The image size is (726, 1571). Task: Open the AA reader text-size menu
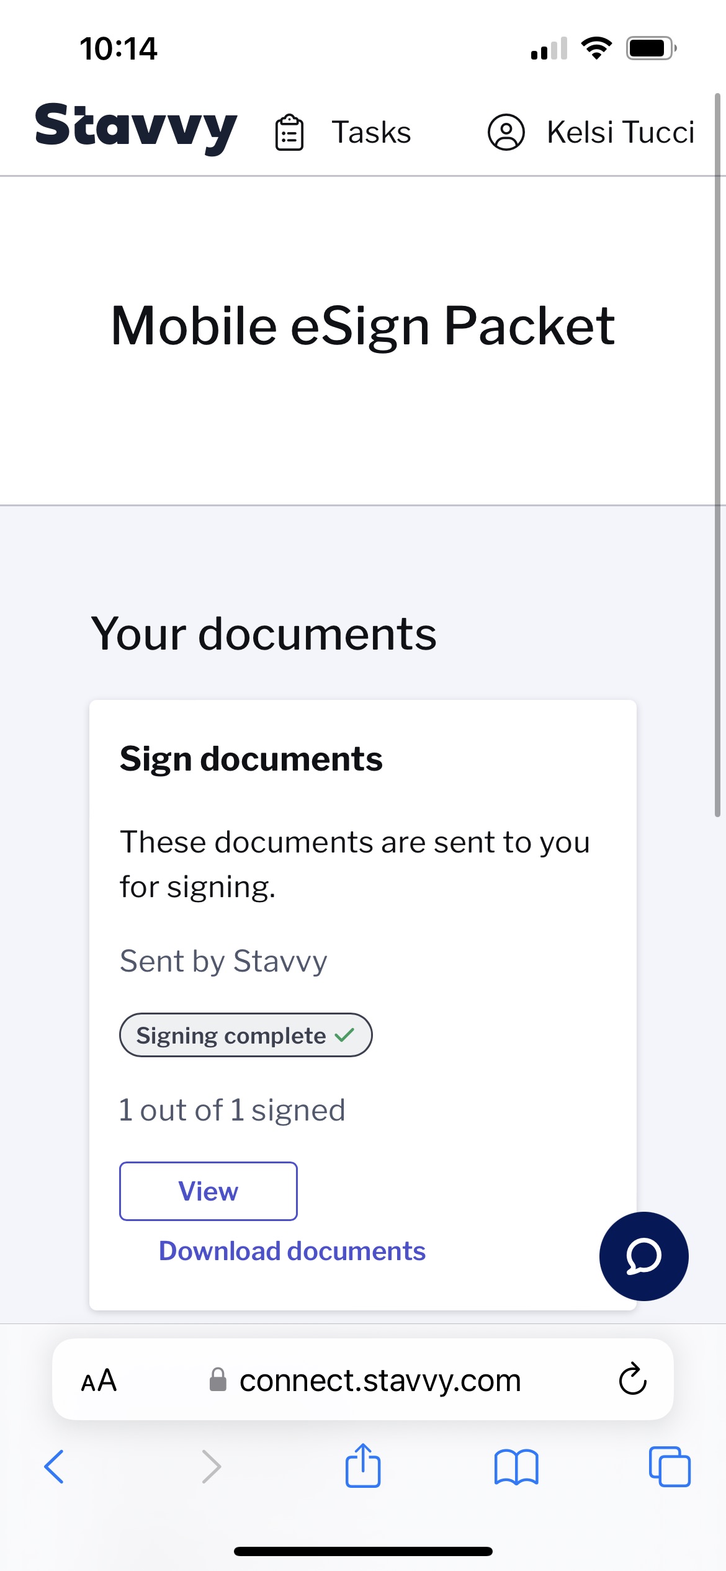pyautogui.click(x=99, y=1380)
